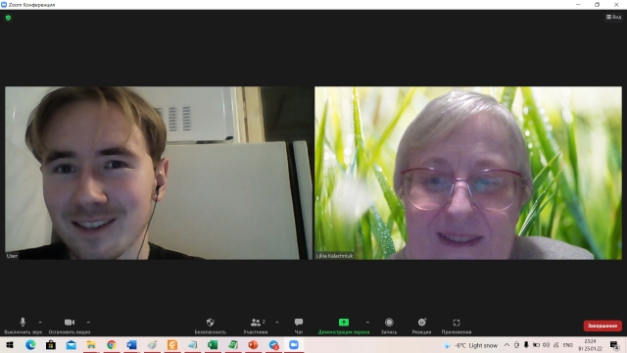
Task: Select Liliia Kalachniuk video tile
Action: 468,173
